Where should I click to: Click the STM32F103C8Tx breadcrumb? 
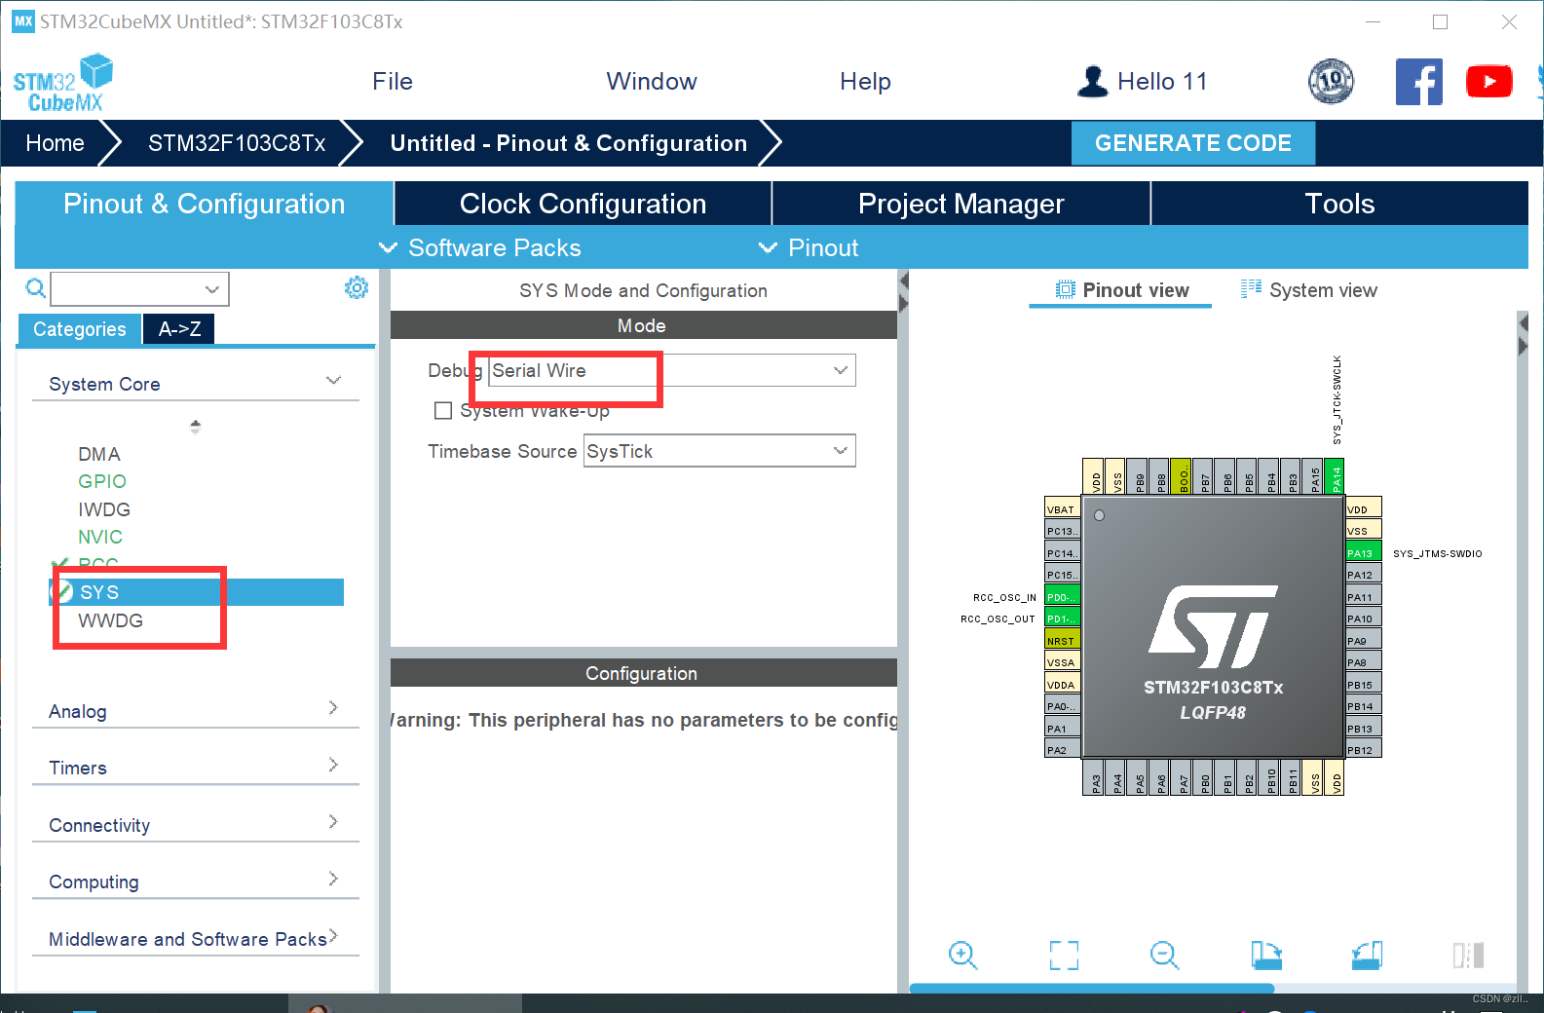(x=237, y=143)
